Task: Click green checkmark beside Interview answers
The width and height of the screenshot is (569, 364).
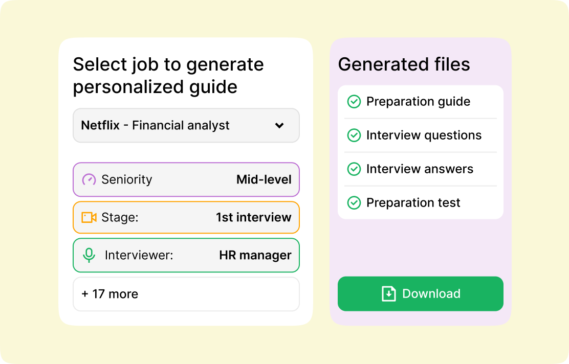Action: point(354,169)
